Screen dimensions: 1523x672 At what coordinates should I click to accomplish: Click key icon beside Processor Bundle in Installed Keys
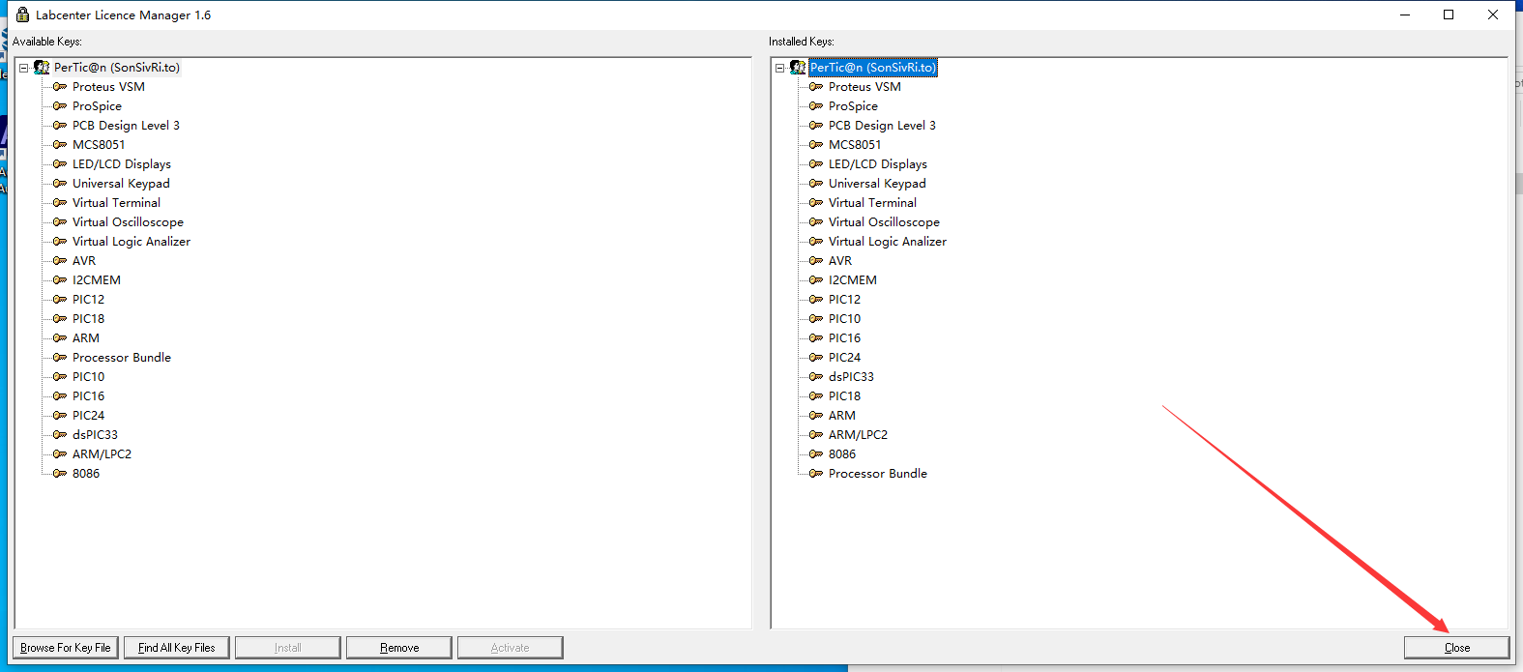pyautogui.click(x=816, y=474)
